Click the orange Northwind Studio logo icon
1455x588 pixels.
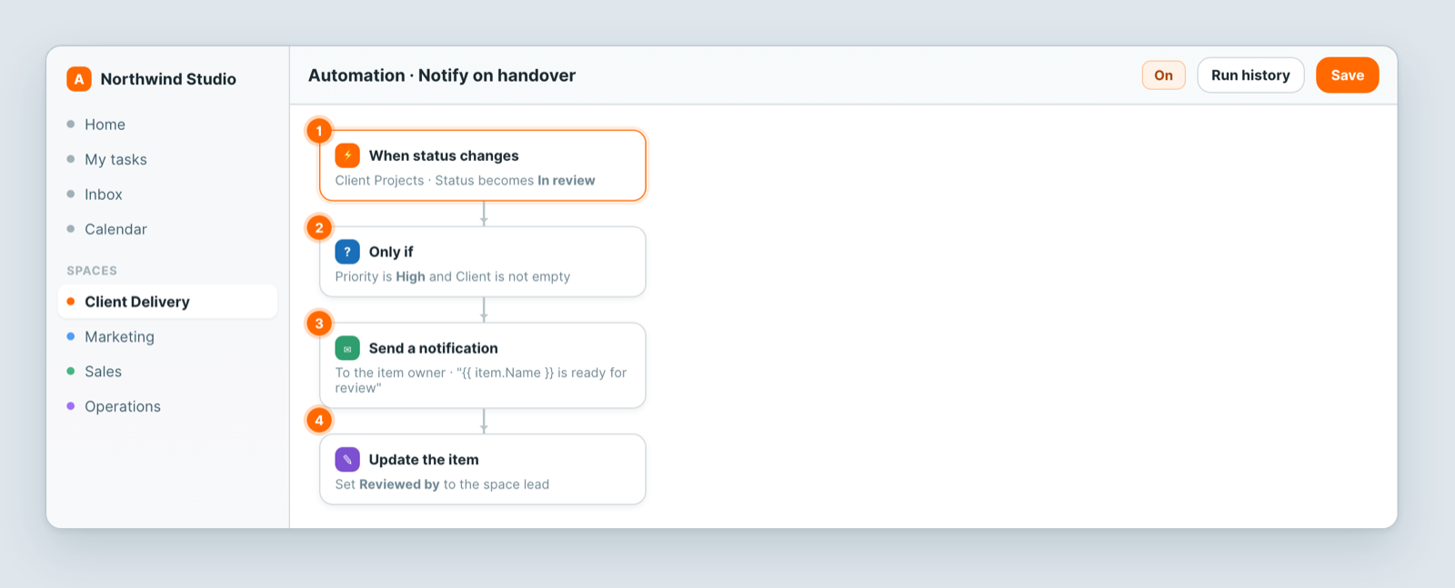[x=79, y=79]
